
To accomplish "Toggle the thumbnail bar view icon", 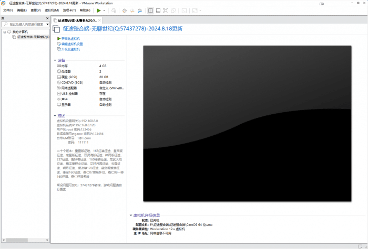I will coord(158,10).
